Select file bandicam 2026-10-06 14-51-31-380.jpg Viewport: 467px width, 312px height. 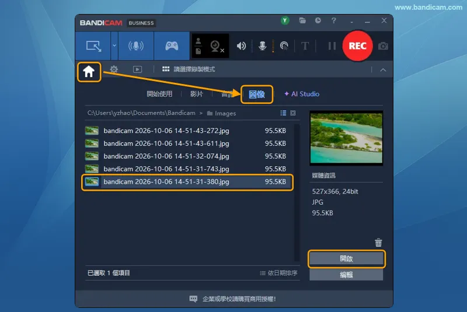pos(187,182)
